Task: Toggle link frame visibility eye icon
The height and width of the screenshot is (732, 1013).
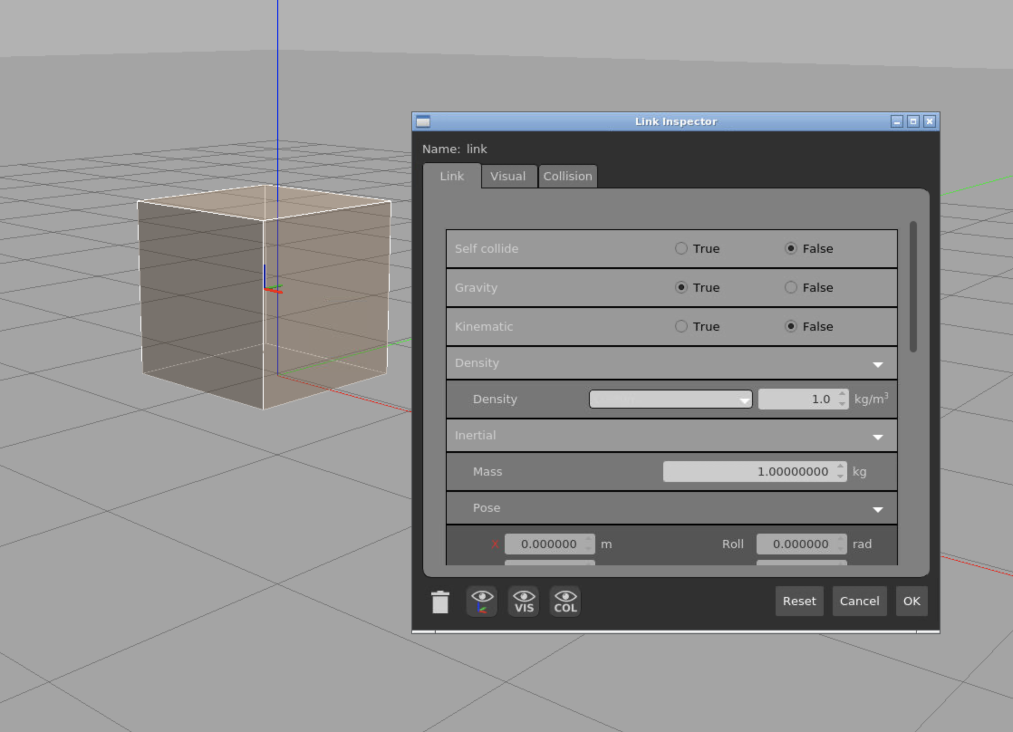Action: pyautogui.click(x=482, y=601)
